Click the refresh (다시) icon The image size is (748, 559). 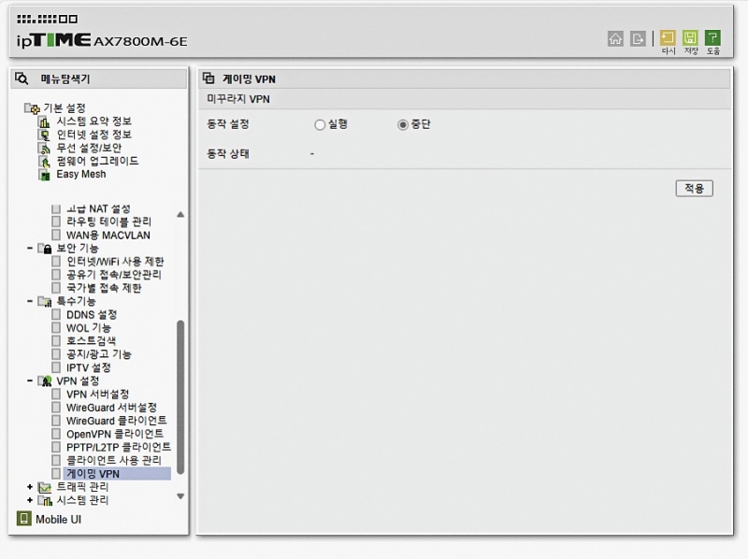tap(668, 38)
